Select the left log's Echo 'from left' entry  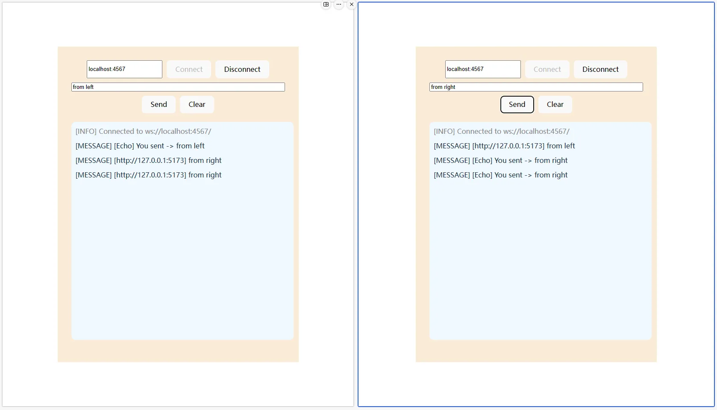[140, 146]
